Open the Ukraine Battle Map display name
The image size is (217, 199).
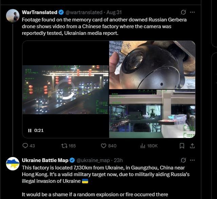point(45,160)
